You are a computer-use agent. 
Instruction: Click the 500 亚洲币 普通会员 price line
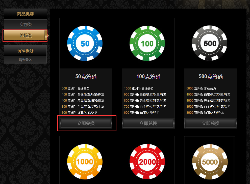point(76,88)
